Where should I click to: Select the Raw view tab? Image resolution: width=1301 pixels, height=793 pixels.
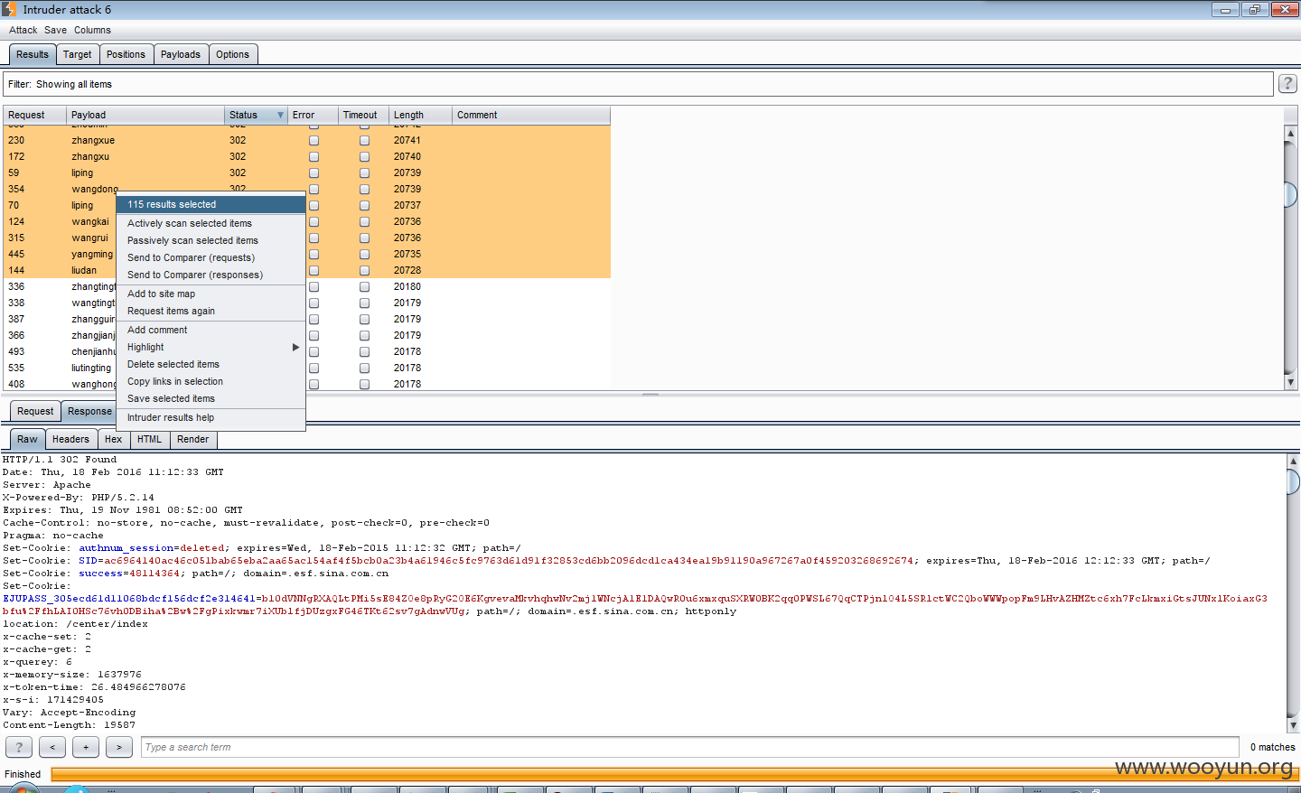[27, 439]
